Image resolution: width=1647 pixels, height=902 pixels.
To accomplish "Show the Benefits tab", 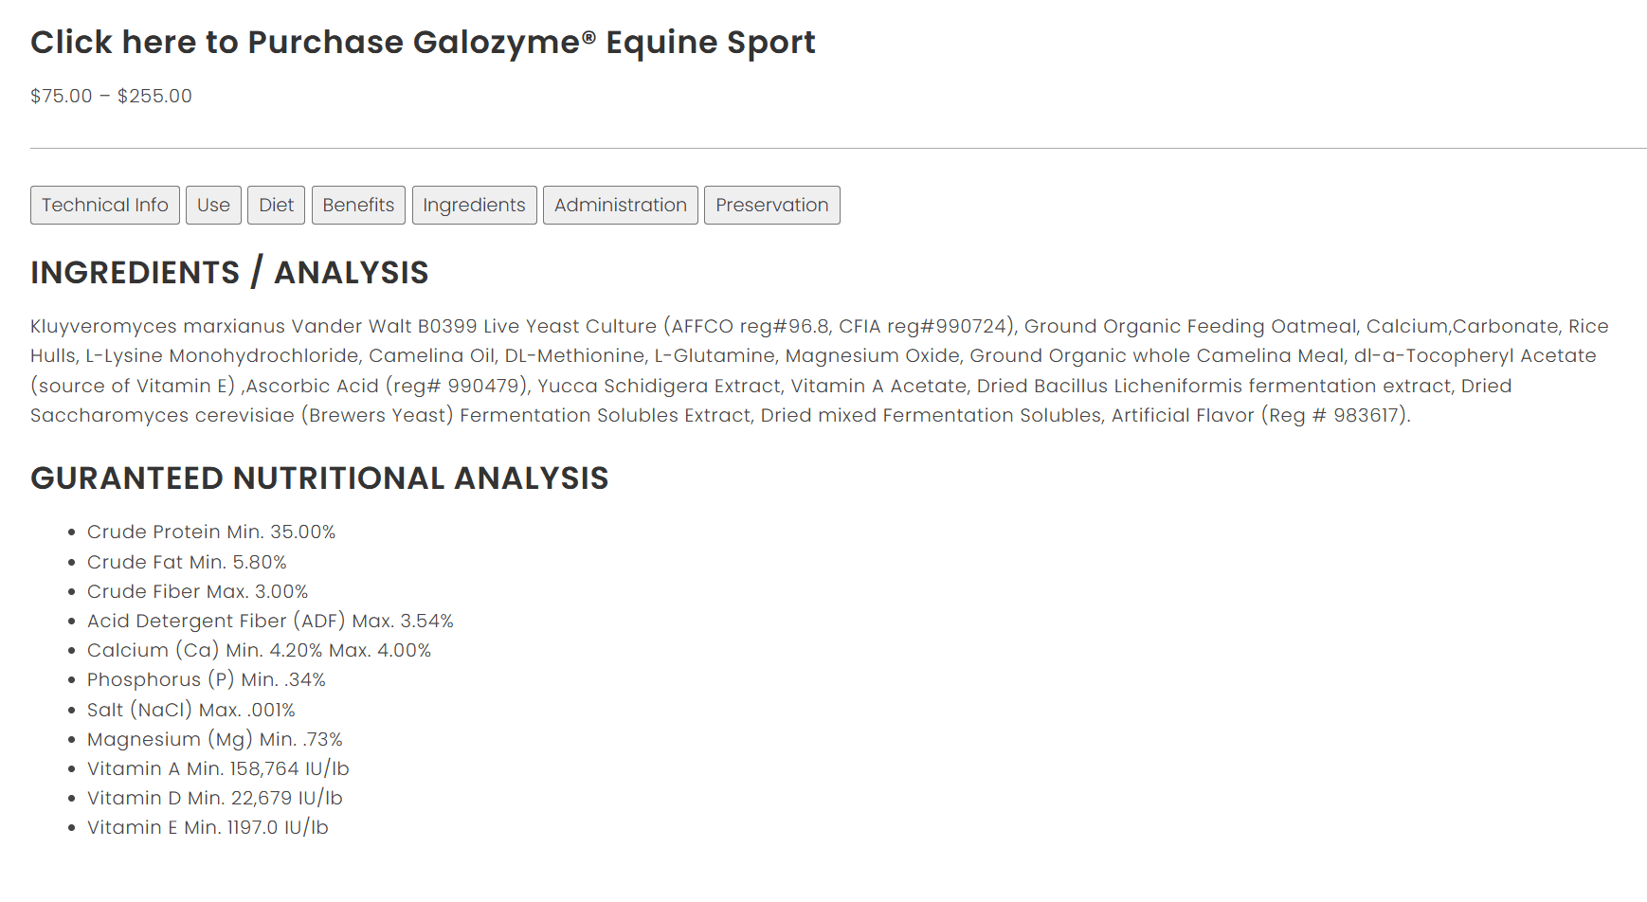I will tap(358, 206).
